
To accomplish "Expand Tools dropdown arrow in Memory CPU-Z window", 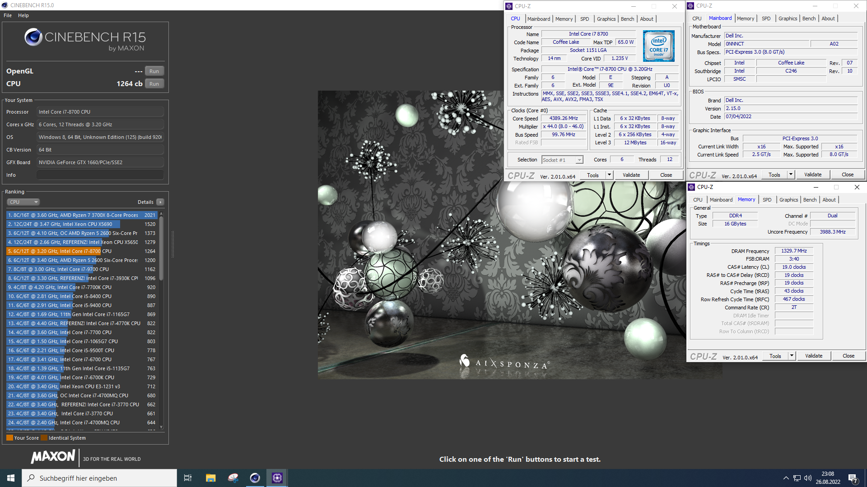I will tap(792, 356).
